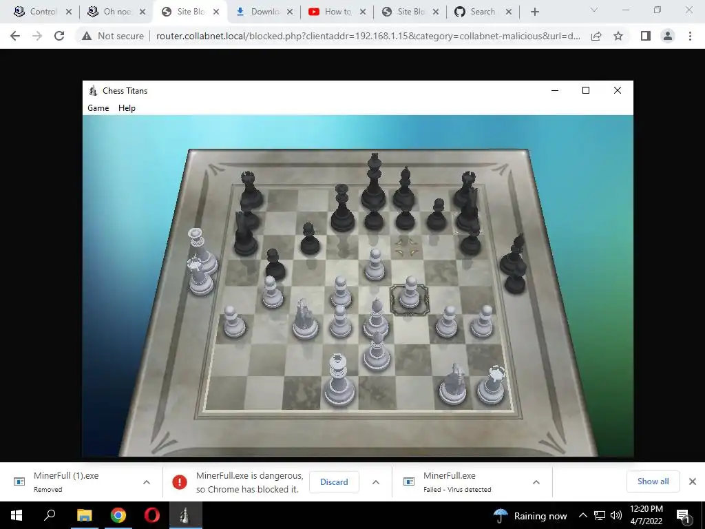Share this page icon
This screenshot has height=529, width=705.
(x=596, y=36)
